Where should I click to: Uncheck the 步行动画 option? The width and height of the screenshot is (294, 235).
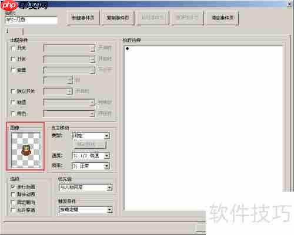(13, 187)
